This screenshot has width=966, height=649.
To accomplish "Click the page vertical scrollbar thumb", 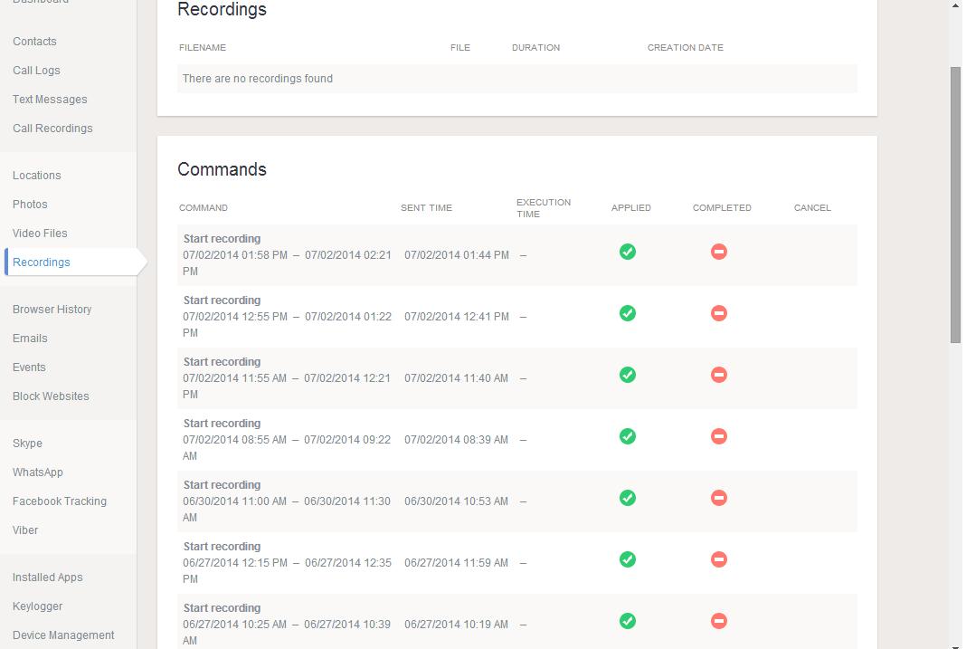I will click(x=955, y=204).
